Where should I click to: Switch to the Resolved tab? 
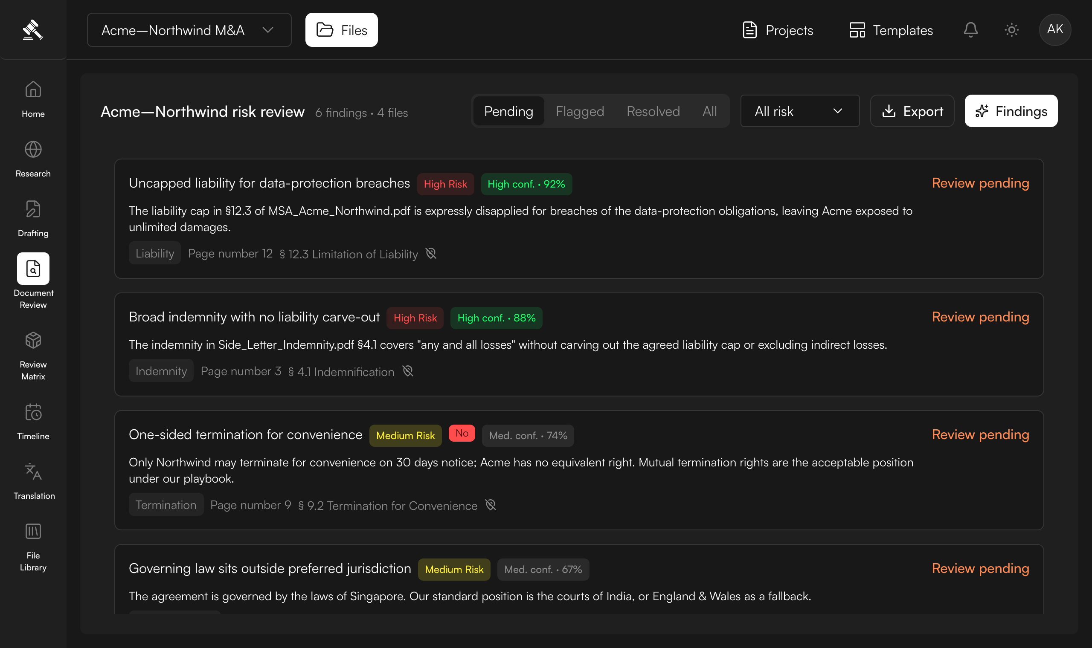coord(653,111)
